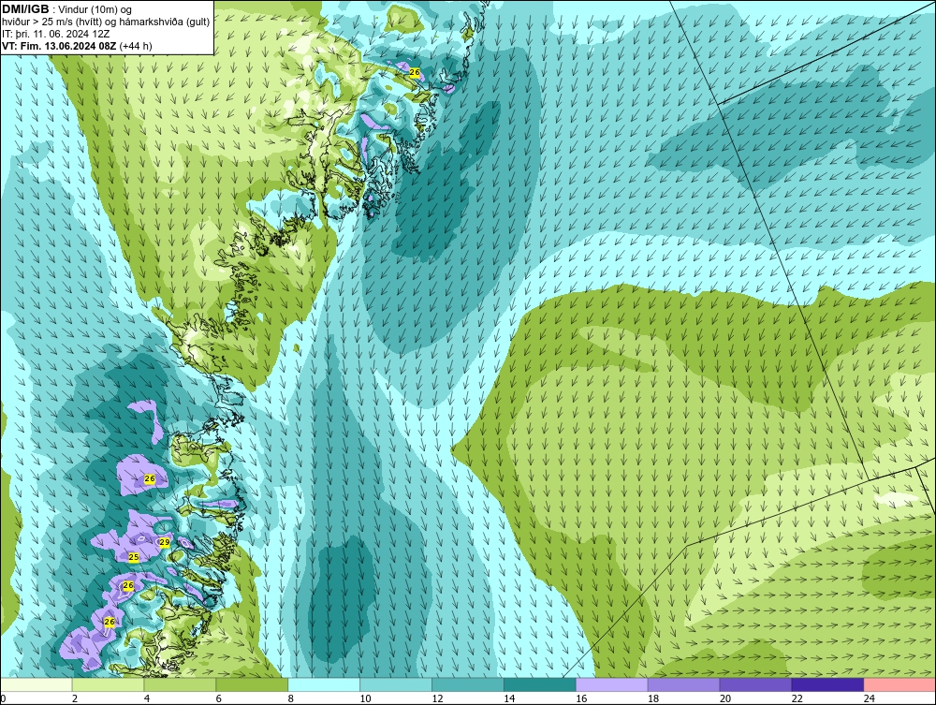
Task: Click the legend scale value 2
Action: (75, 698)
